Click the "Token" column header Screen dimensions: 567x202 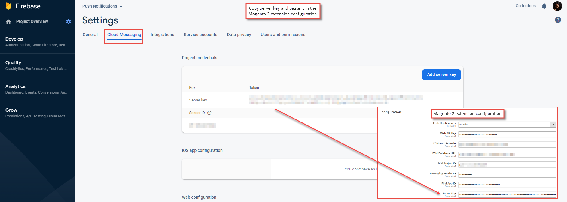pos(254,88)
